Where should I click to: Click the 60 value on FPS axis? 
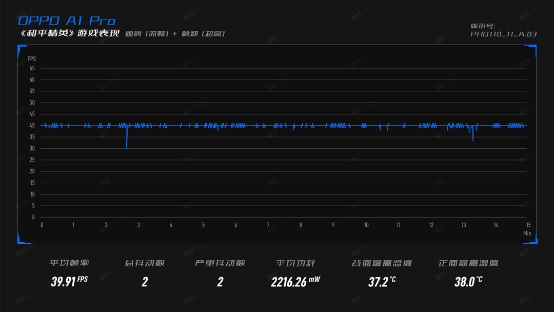32,80
